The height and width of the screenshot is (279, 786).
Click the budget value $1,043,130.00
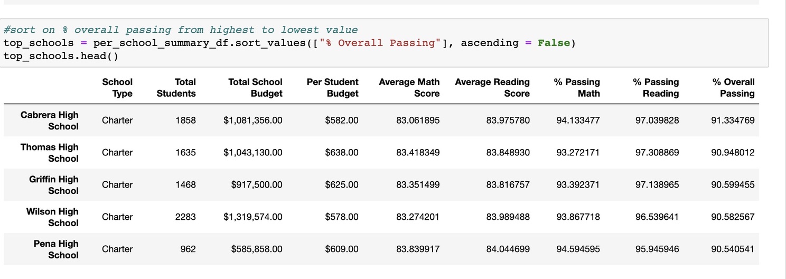point(253,153)
